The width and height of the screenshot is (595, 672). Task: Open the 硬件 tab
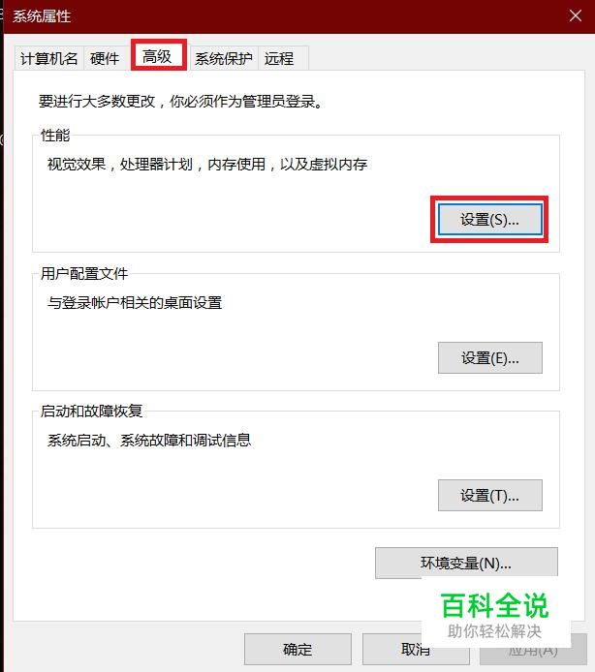(105, 58)
